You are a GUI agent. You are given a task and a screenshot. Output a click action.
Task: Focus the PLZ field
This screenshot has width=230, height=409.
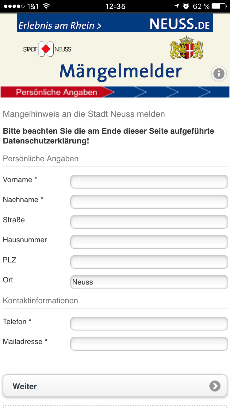(x=149, y=262)
